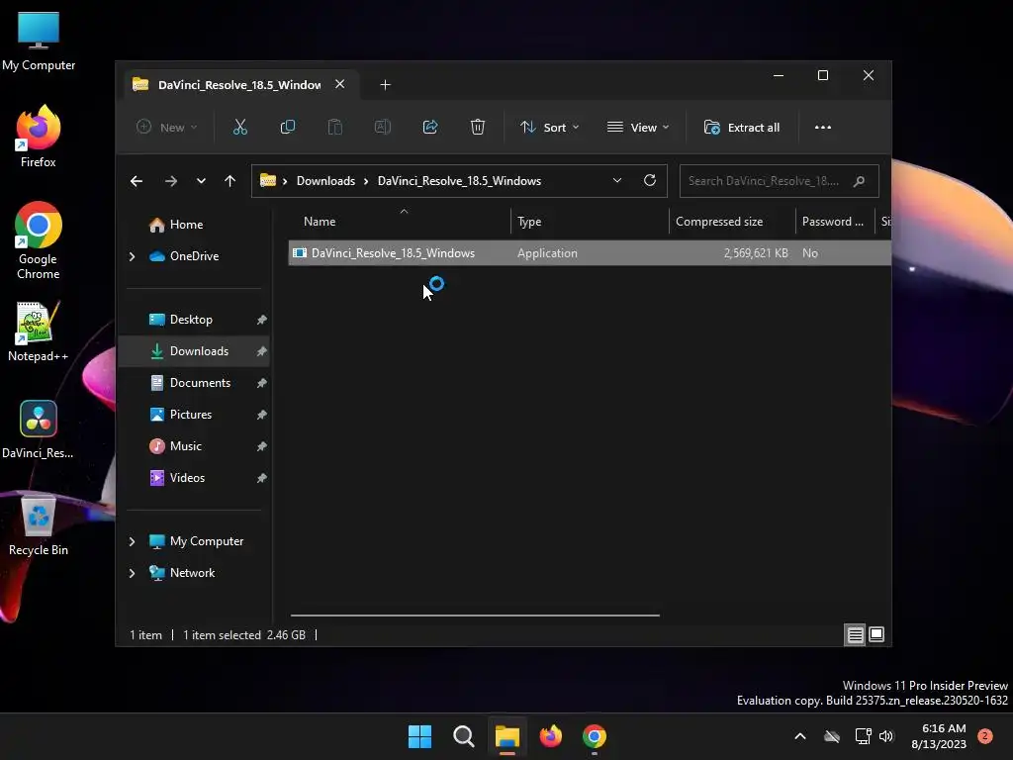Open recent locations dropdown chevron

pyautogui.click(x=201, y=181)
